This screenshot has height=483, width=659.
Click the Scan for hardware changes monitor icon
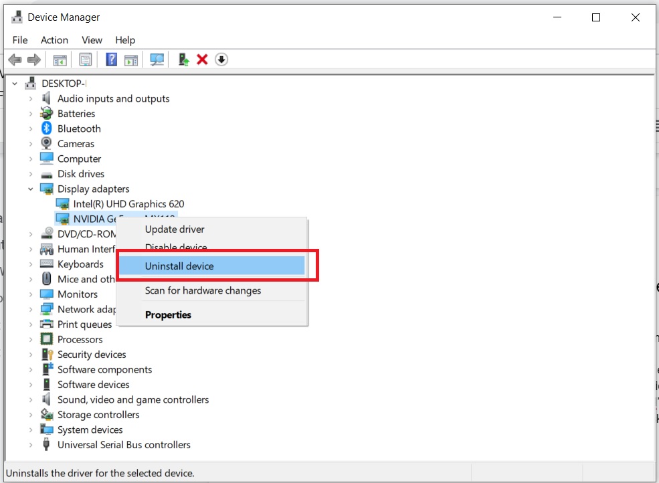click(x=157, y=60)
